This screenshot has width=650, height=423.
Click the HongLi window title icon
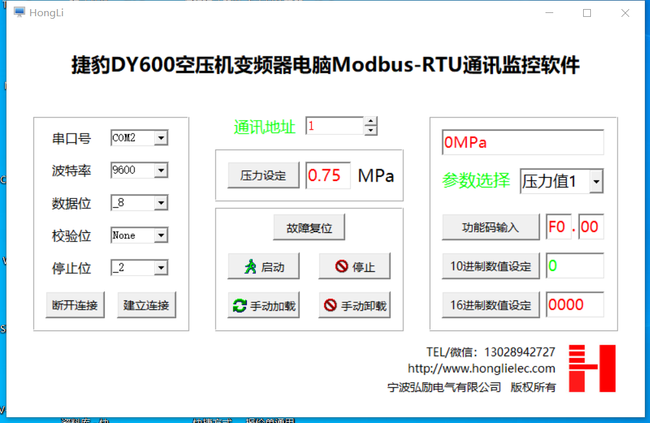tap(19, 12)
